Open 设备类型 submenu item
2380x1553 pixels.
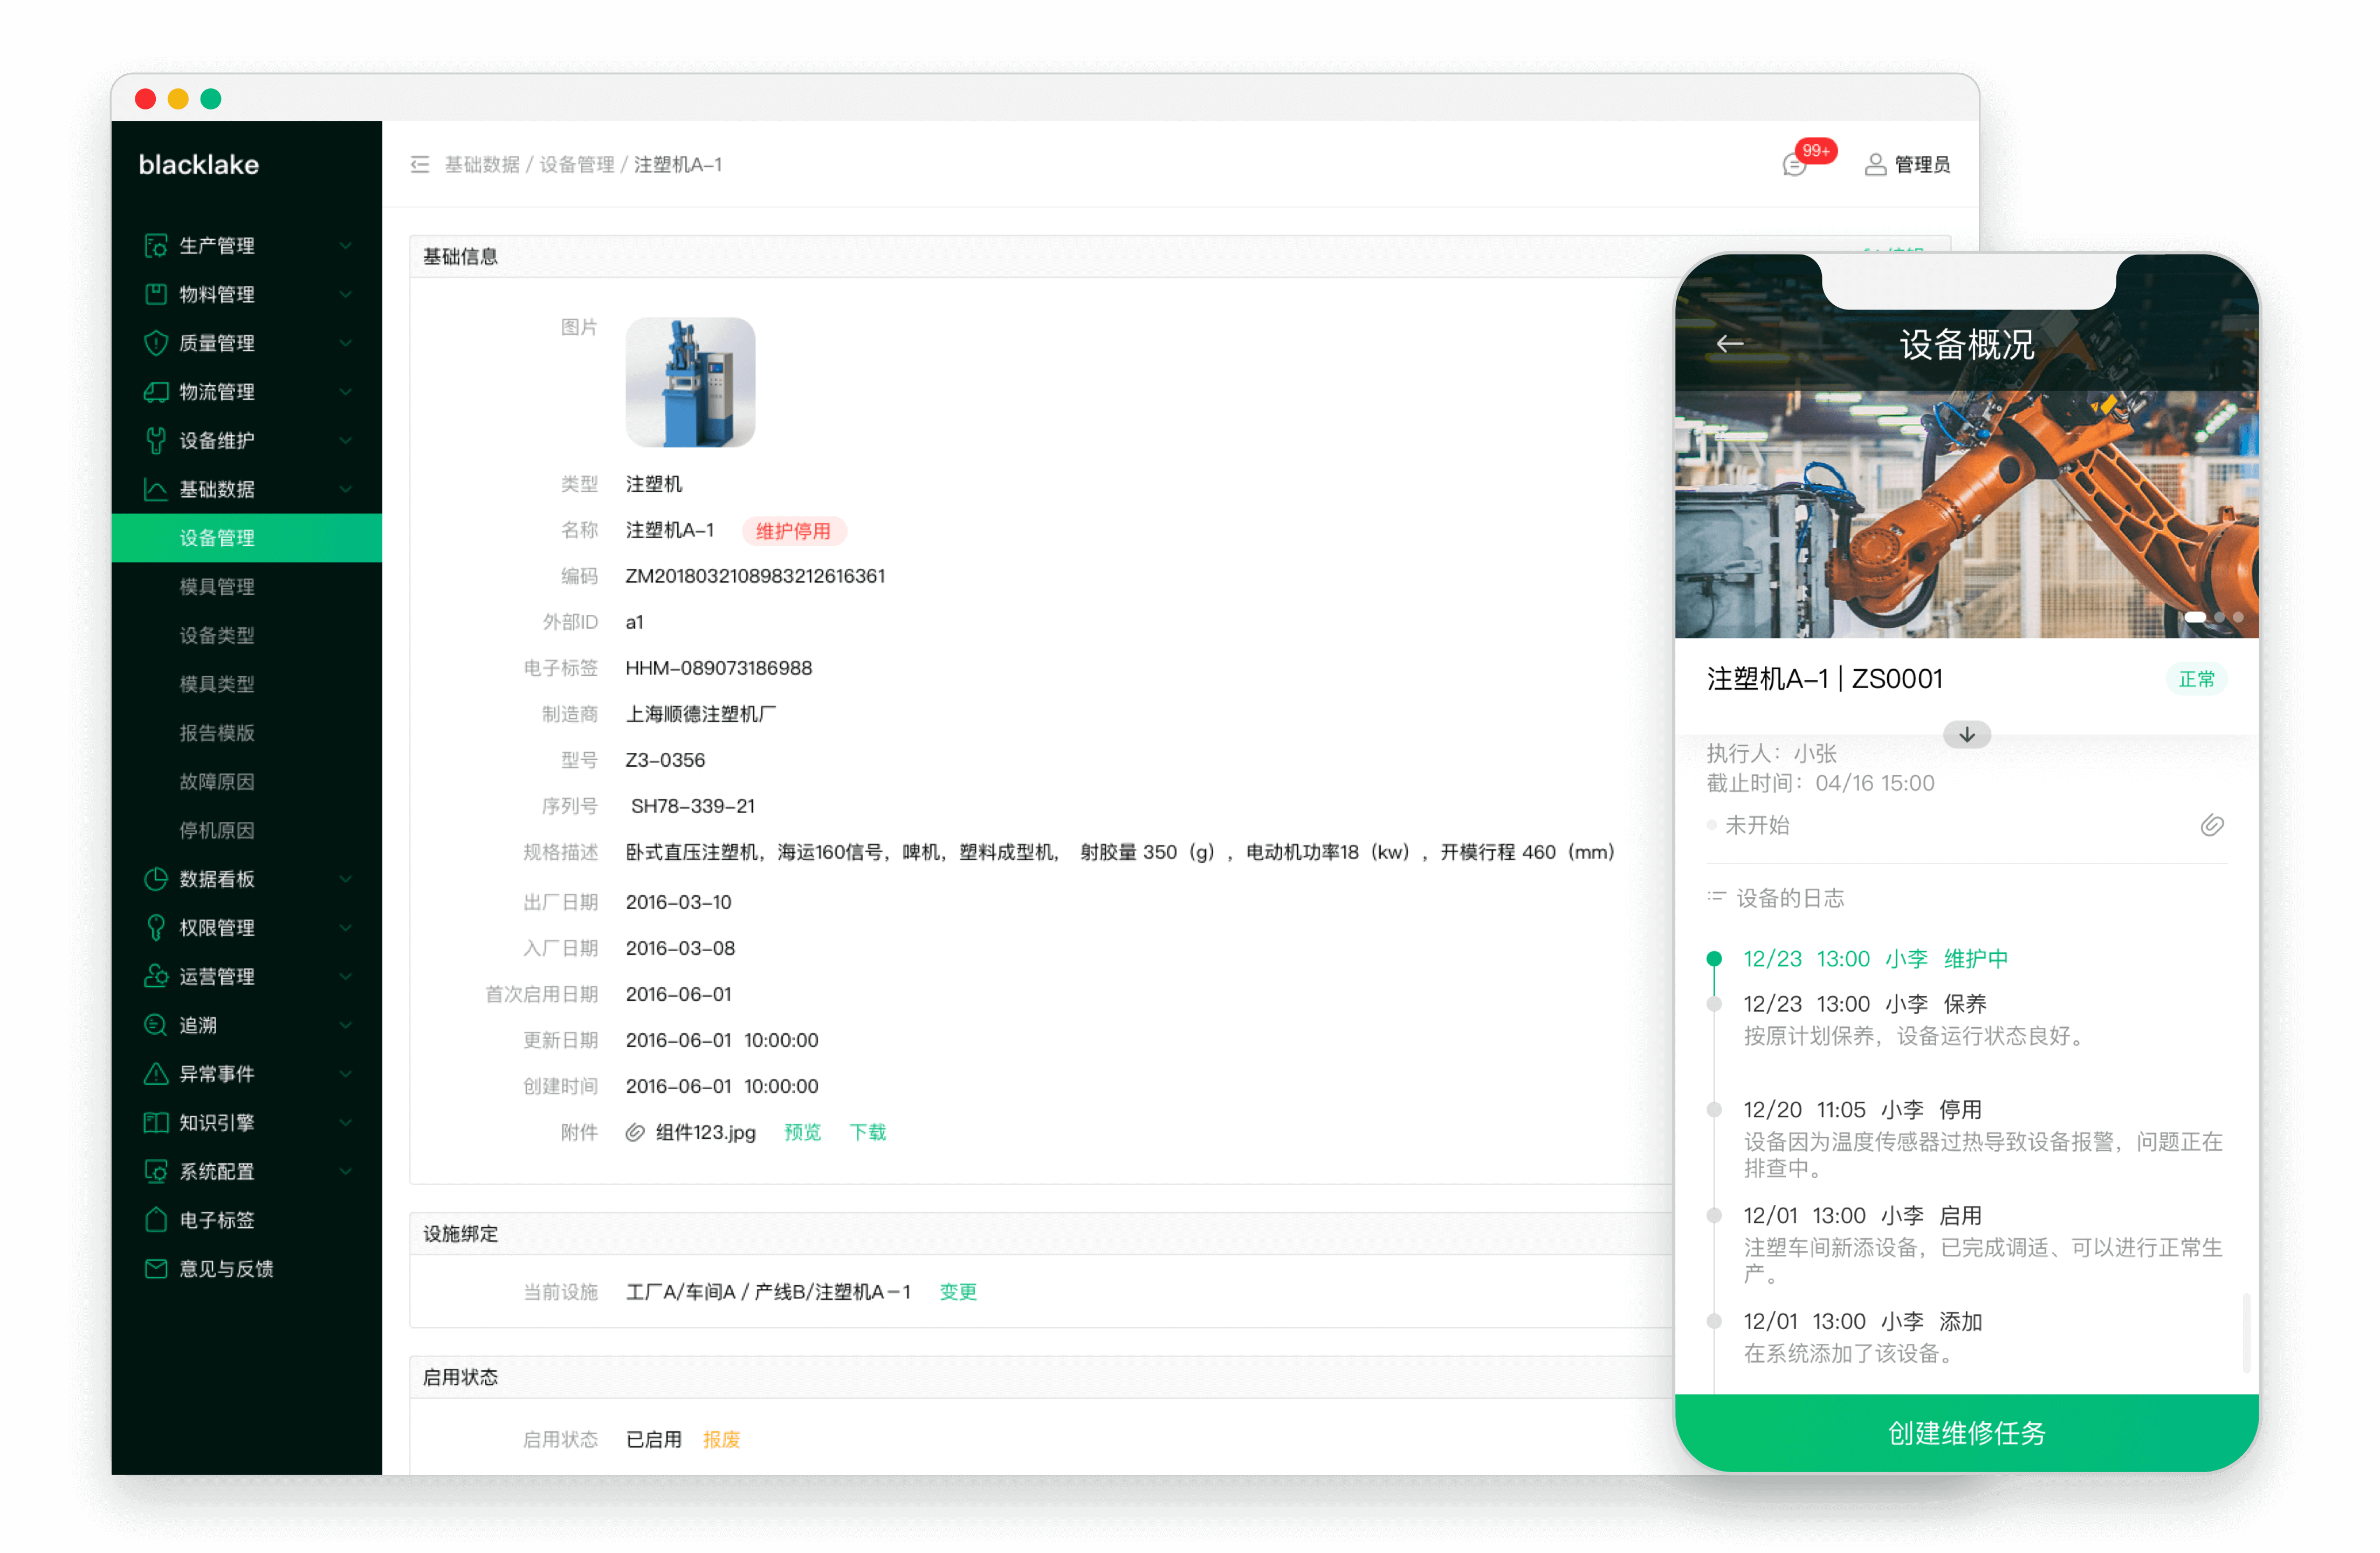pyautogui.click(x=217, y=636)
